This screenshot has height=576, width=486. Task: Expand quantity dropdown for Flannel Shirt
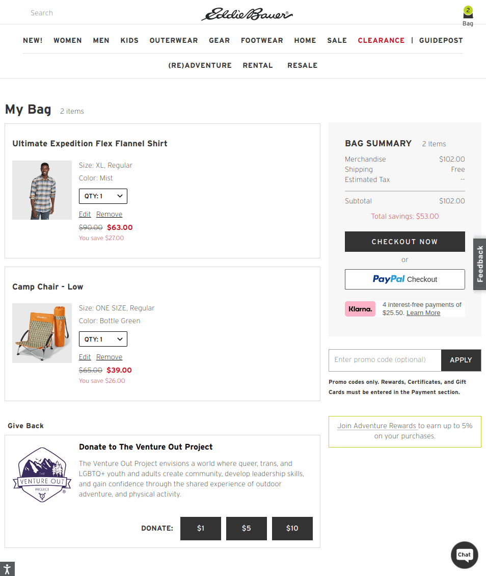pyautogui.click(x=103, y=196)
